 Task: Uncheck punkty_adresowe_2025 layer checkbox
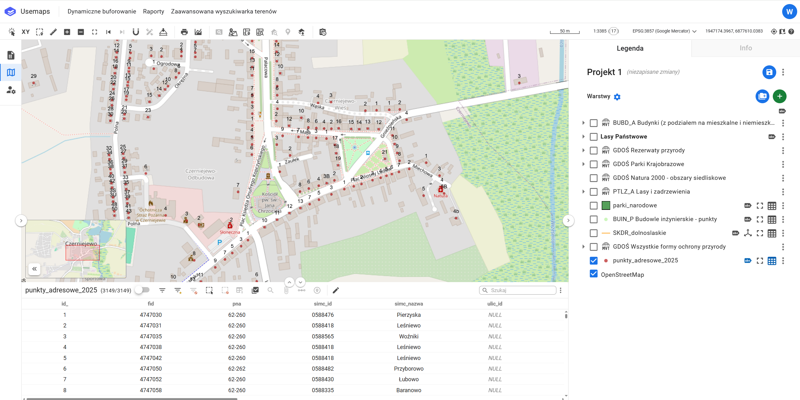(593, 261)
